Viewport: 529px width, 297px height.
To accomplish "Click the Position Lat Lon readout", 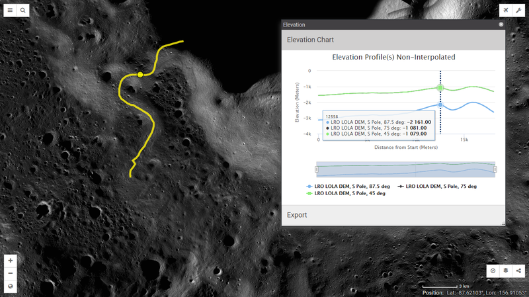I will click(x=474, y=293).
